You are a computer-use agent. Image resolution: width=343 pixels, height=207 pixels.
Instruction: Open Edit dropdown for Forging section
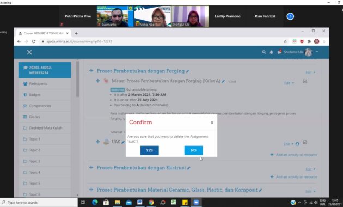[x=311, y=72]
